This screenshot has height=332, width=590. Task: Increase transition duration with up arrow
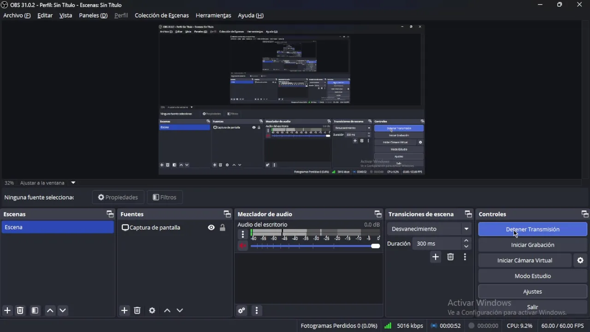click(x=466, y=241)
